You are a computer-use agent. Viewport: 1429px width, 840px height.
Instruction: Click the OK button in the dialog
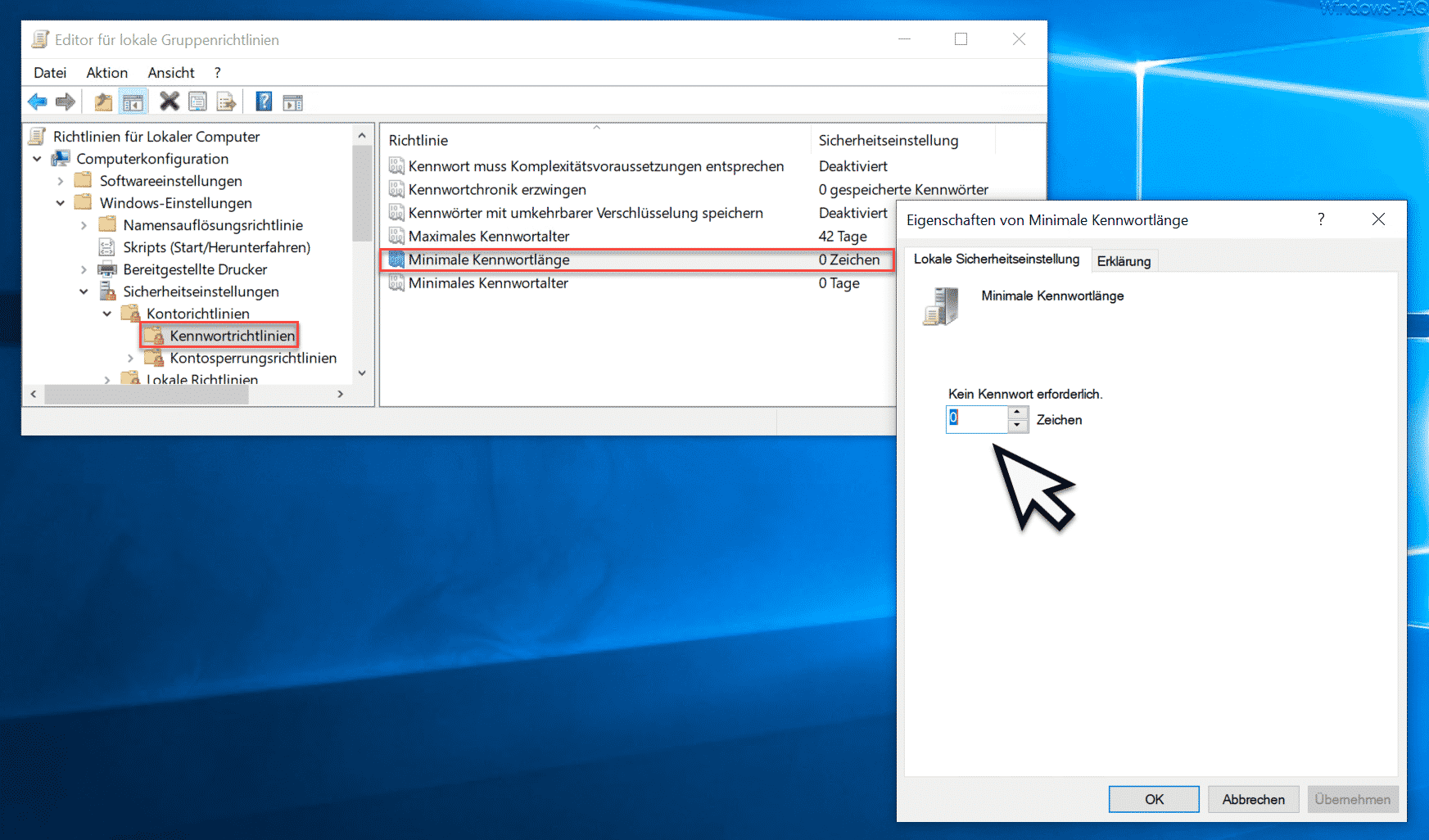coord(1154,799)
